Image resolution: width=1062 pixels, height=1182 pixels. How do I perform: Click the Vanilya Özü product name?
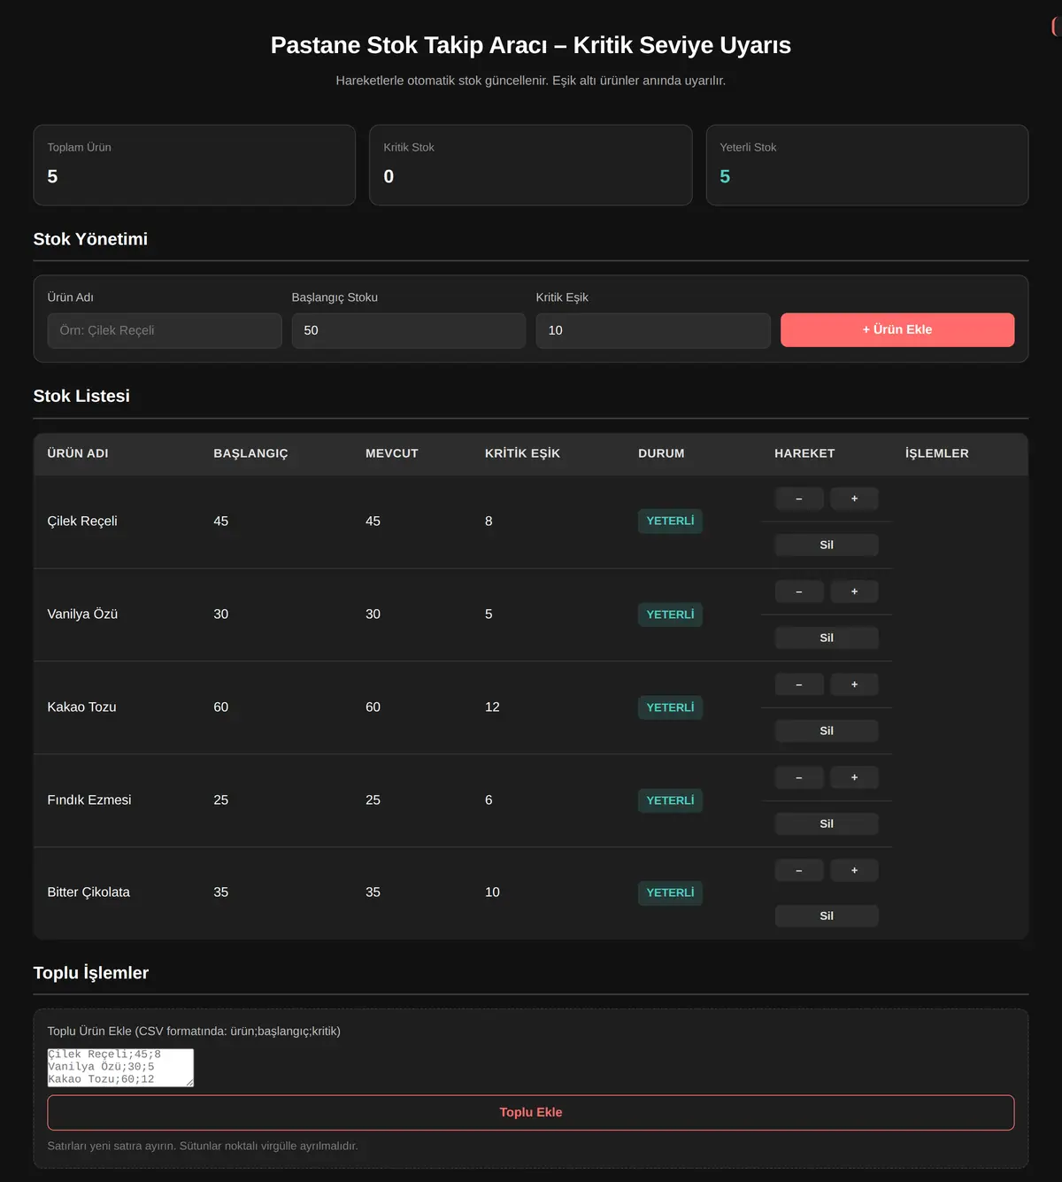point(82,614)
